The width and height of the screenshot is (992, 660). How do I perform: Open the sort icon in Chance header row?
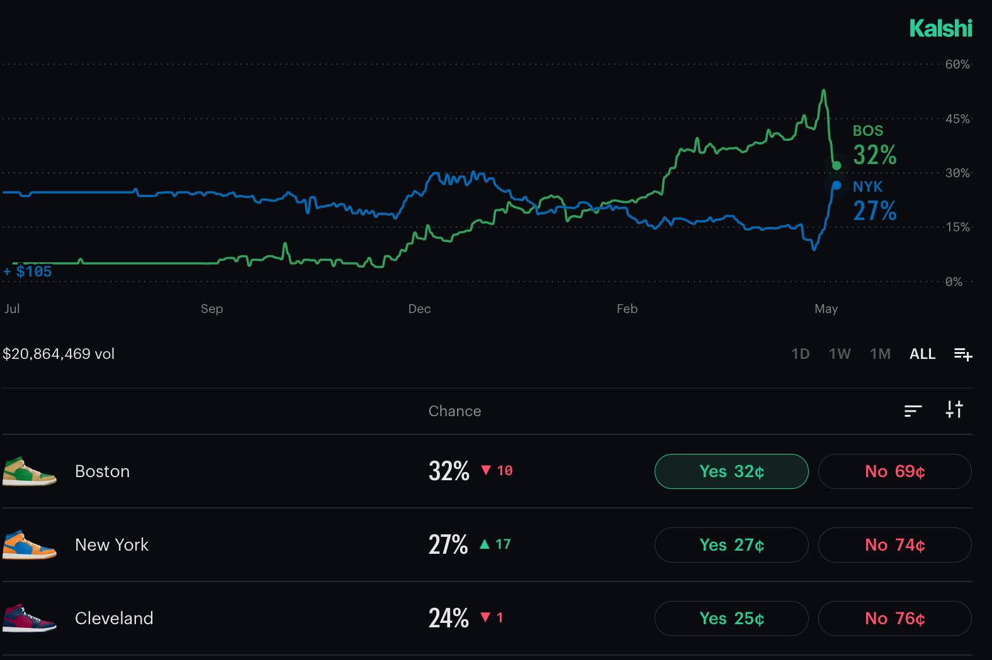pyautogui.click(x=913, y=410)
